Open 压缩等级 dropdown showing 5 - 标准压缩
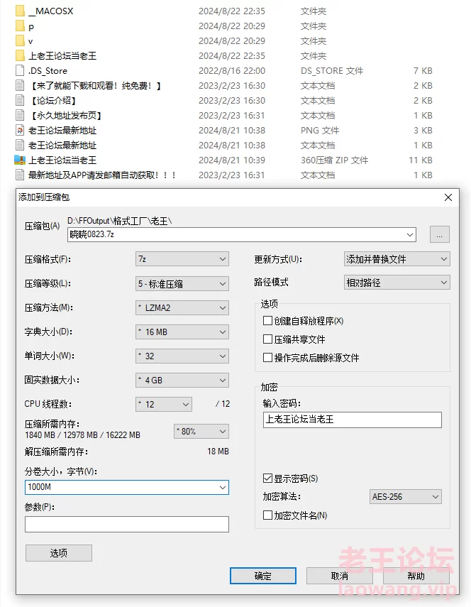 pyautogui.click(x=182, y=284)
